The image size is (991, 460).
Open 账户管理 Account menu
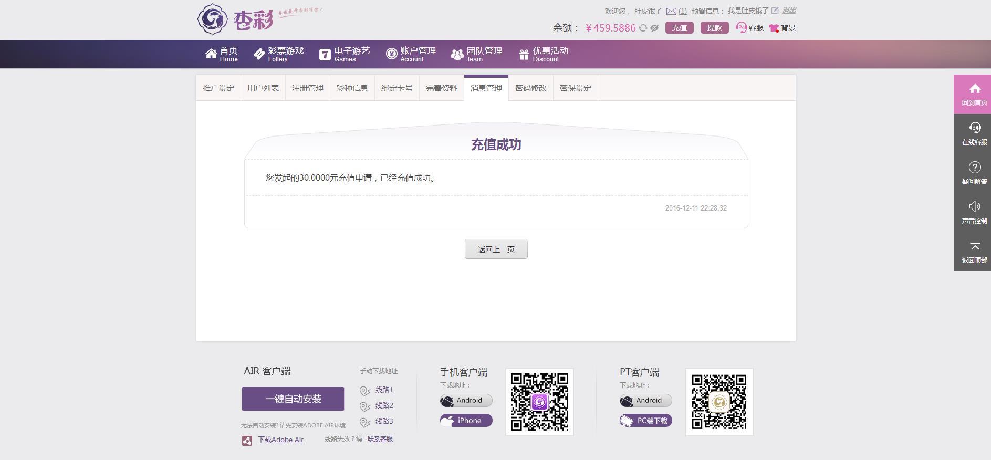pos(411,54)
